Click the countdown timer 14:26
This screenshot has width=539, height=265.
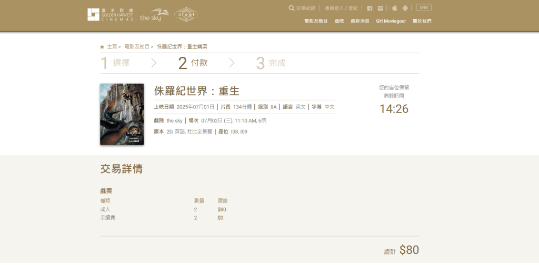coord(394,109)
